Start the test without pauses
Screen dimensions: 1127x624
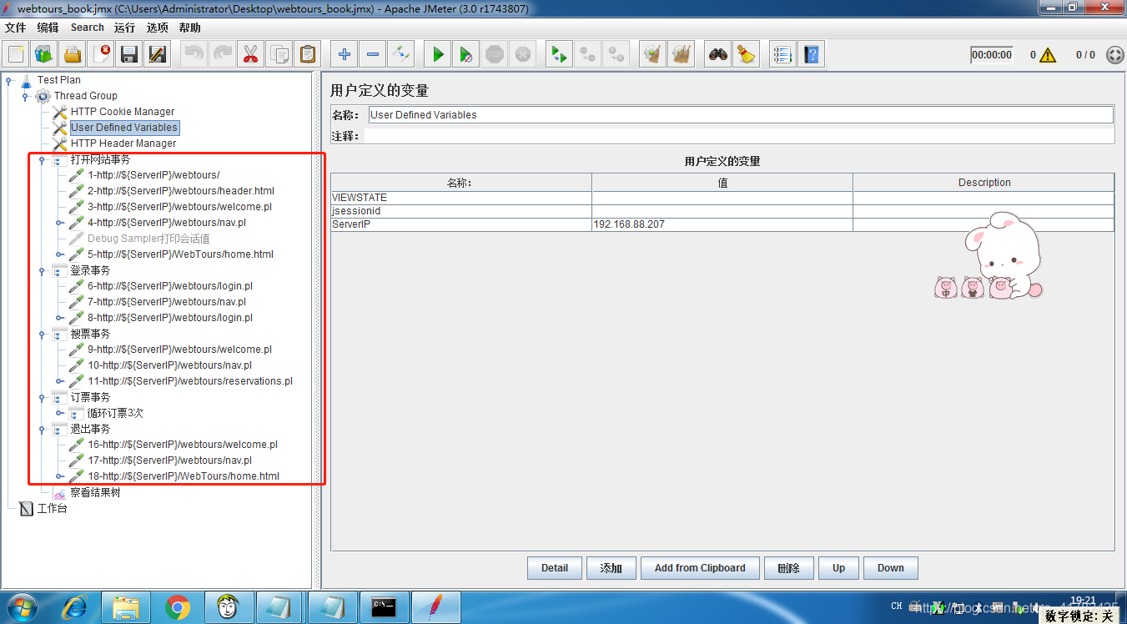point(466,55)
